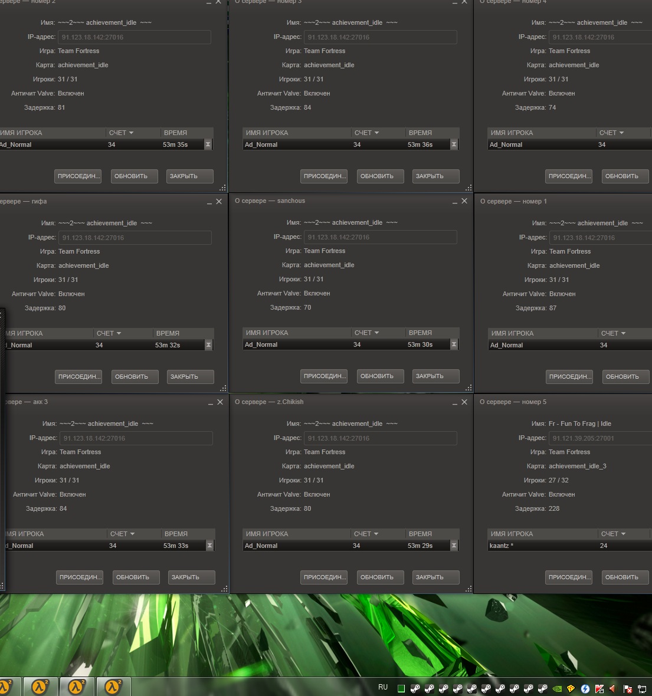Click ЗАКРЫТЬ in the номер 3 window
The width and height of the screenshot is (652, 696).
coord(435,176)
